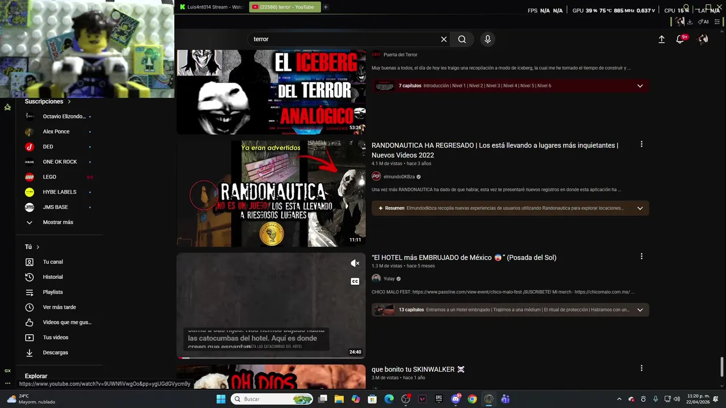The height and width of the screenshot is (408, 726).
Task: Open the Suscripciones section header
Action: pyautogui.click(x=48, y=101)
